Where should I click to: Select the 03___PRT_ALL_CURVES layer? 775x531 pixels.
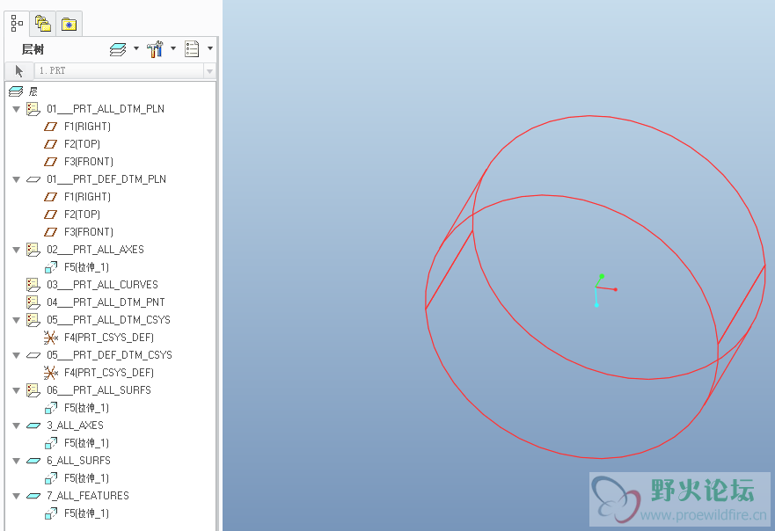tap(102, 285)
